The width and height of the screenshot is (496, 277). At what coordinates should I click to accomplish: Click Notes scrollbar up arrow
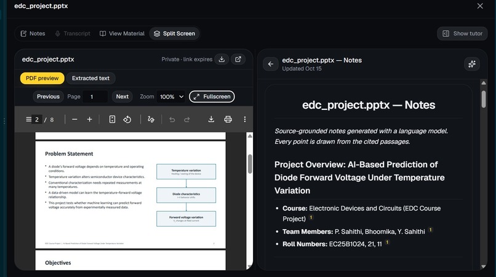point(483,83)
